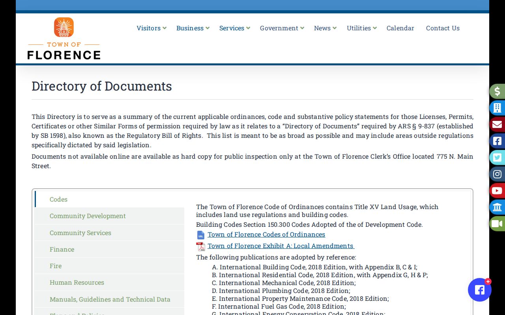Switch to the Community Services tab
The width and height of the screenshot is (505, 315).
(x=110, y=233)
